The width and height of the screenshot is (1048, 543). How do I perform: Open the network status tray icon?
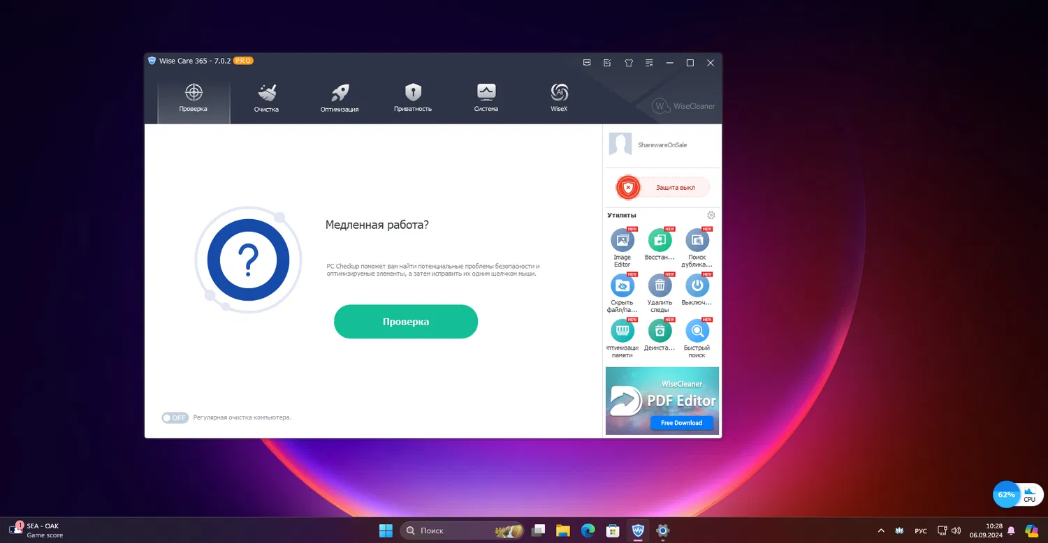coord(942,530)
